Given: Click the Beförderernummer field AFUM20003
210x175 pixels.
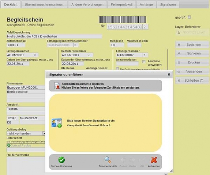Looking at the screenshot, I should (74, 55).
